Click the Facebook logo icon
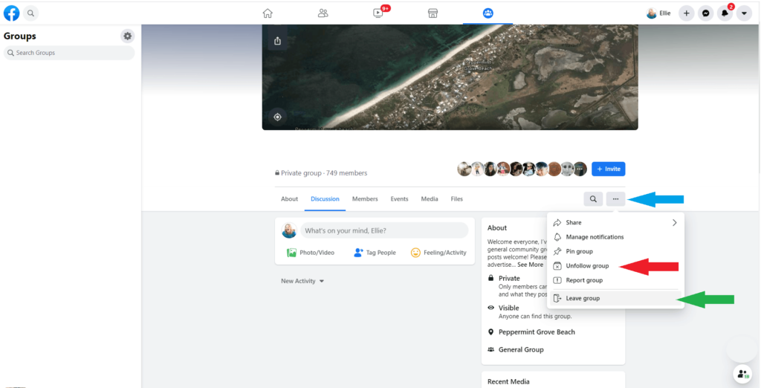The image size is (761, 388). (12, 13)
